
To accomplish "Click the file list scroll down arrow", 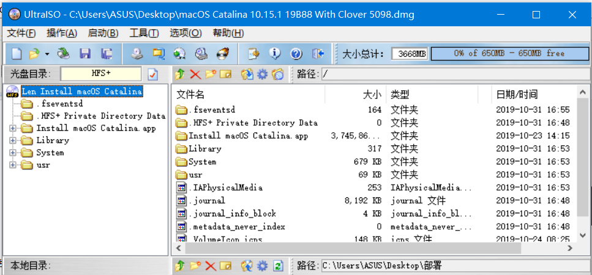I will (583, 235).
